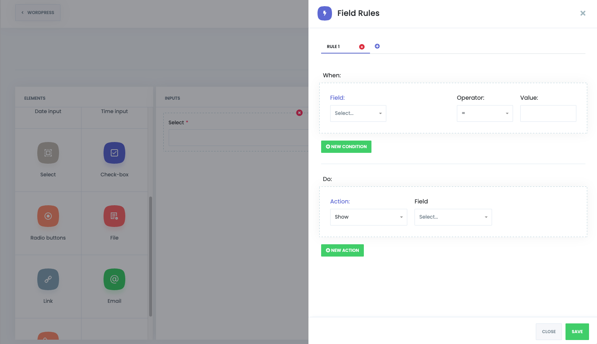
Task: Click the New Condition button
Action: 346,147
